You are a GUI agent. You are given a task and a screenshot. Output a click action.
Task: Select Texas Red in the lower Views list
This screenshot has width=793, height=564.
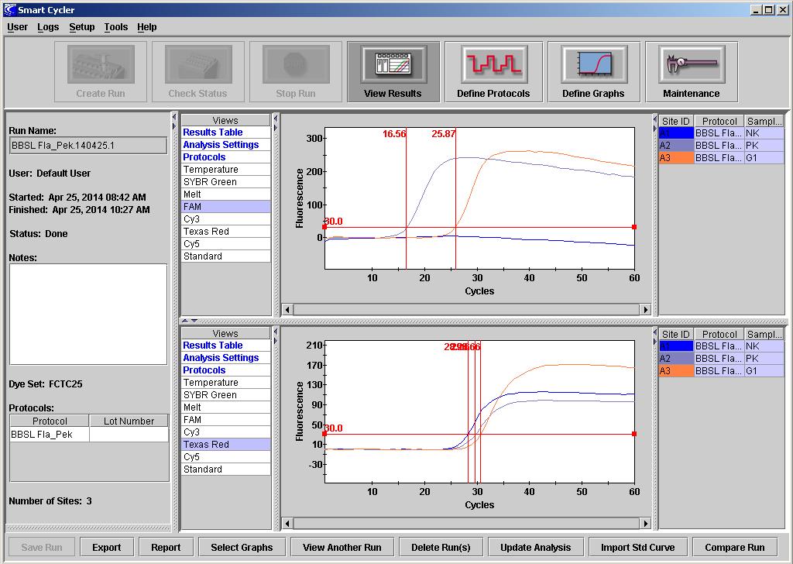[x=225, y=445]
